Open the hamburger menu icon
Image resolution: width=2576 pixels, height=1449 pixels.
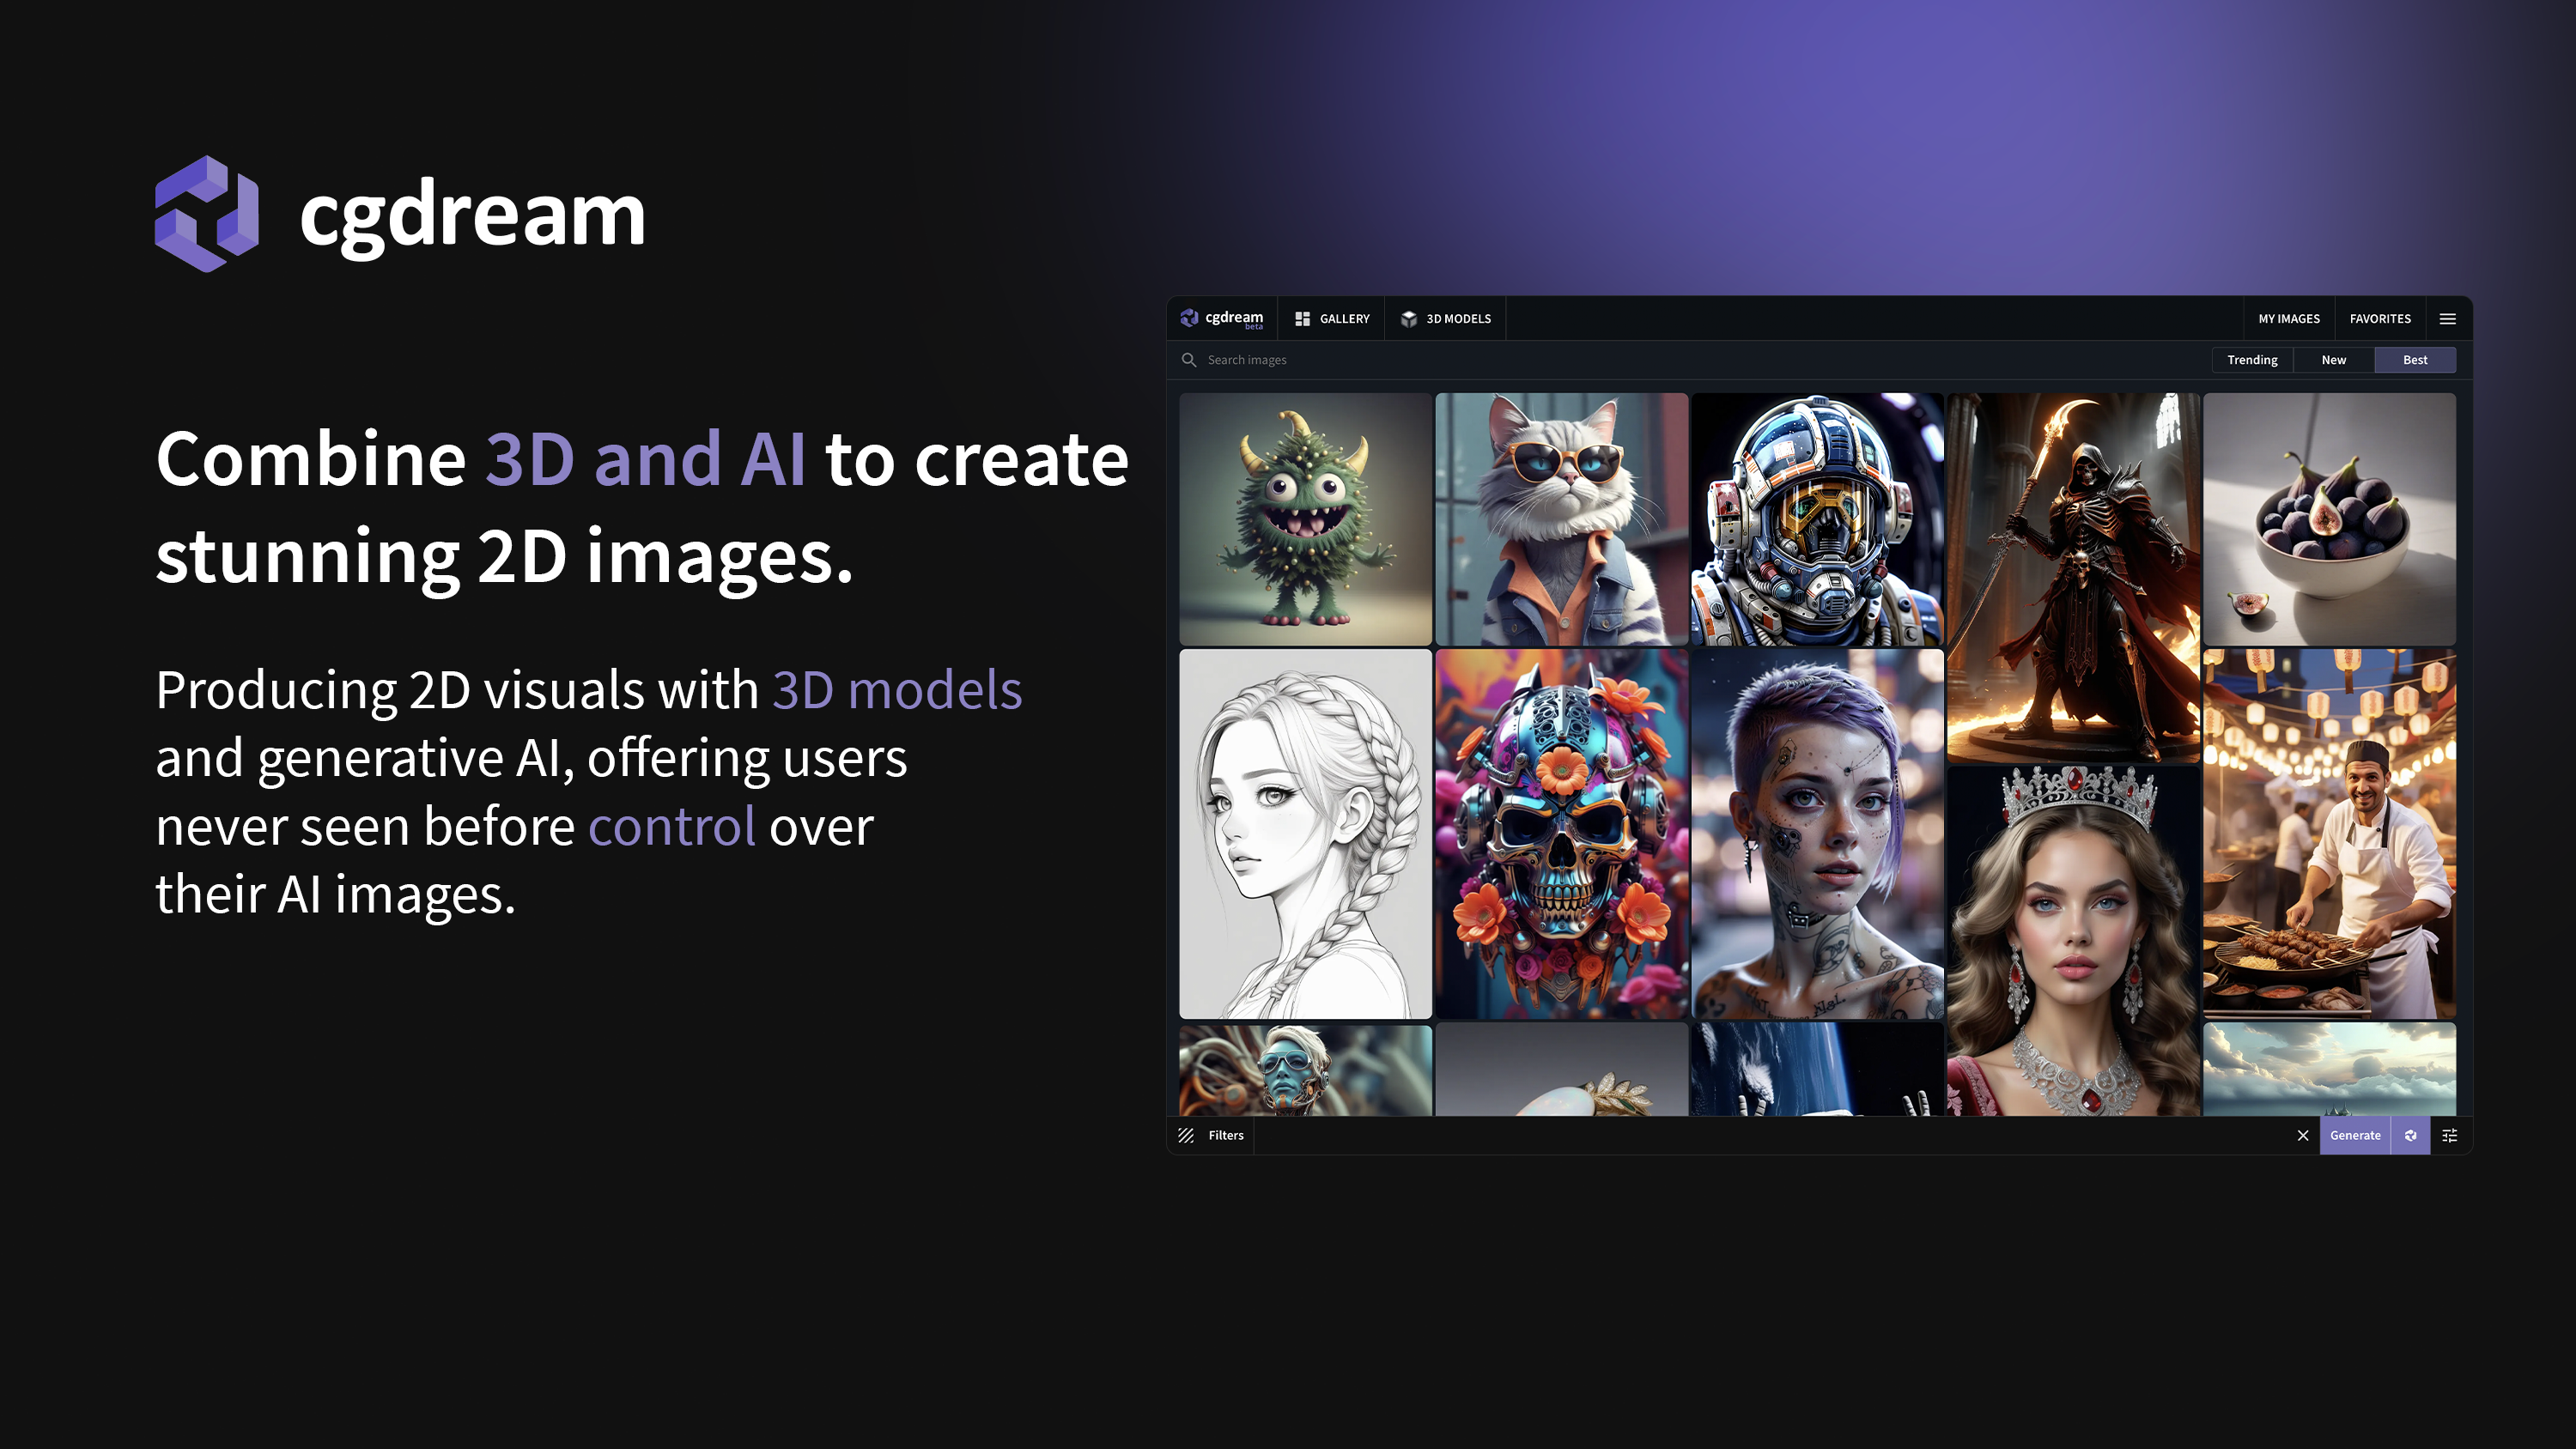tap(2447, 318)
